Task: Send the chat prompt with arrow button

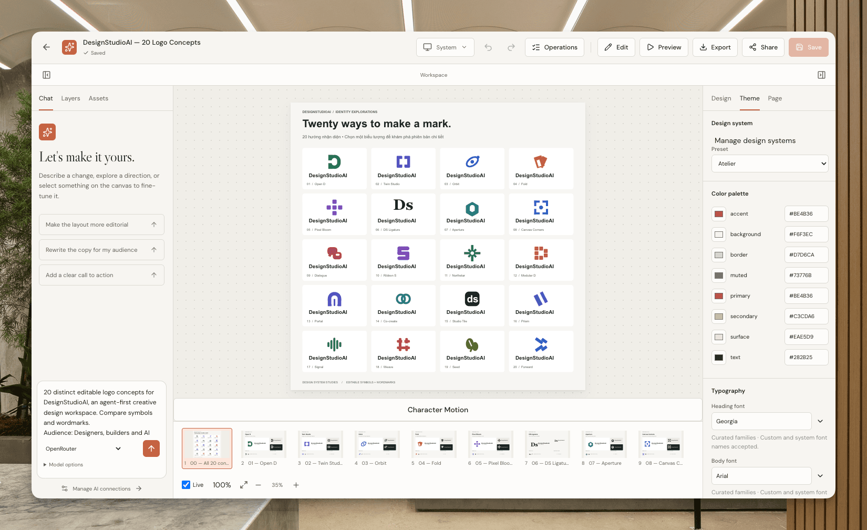Action: tap(151, 449)
